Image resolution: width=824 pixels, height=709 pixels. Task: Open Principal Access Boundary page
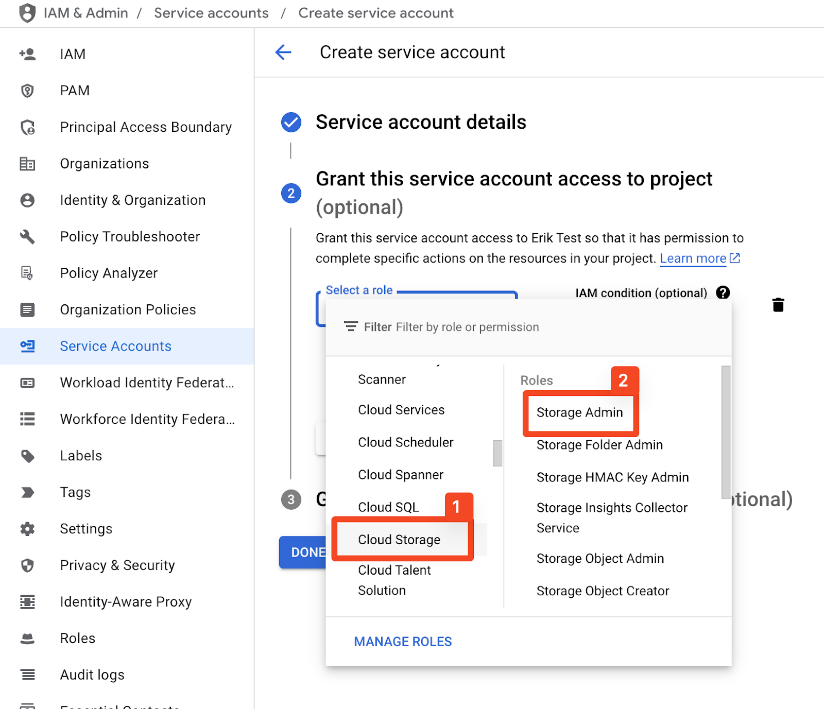(127, 127)
